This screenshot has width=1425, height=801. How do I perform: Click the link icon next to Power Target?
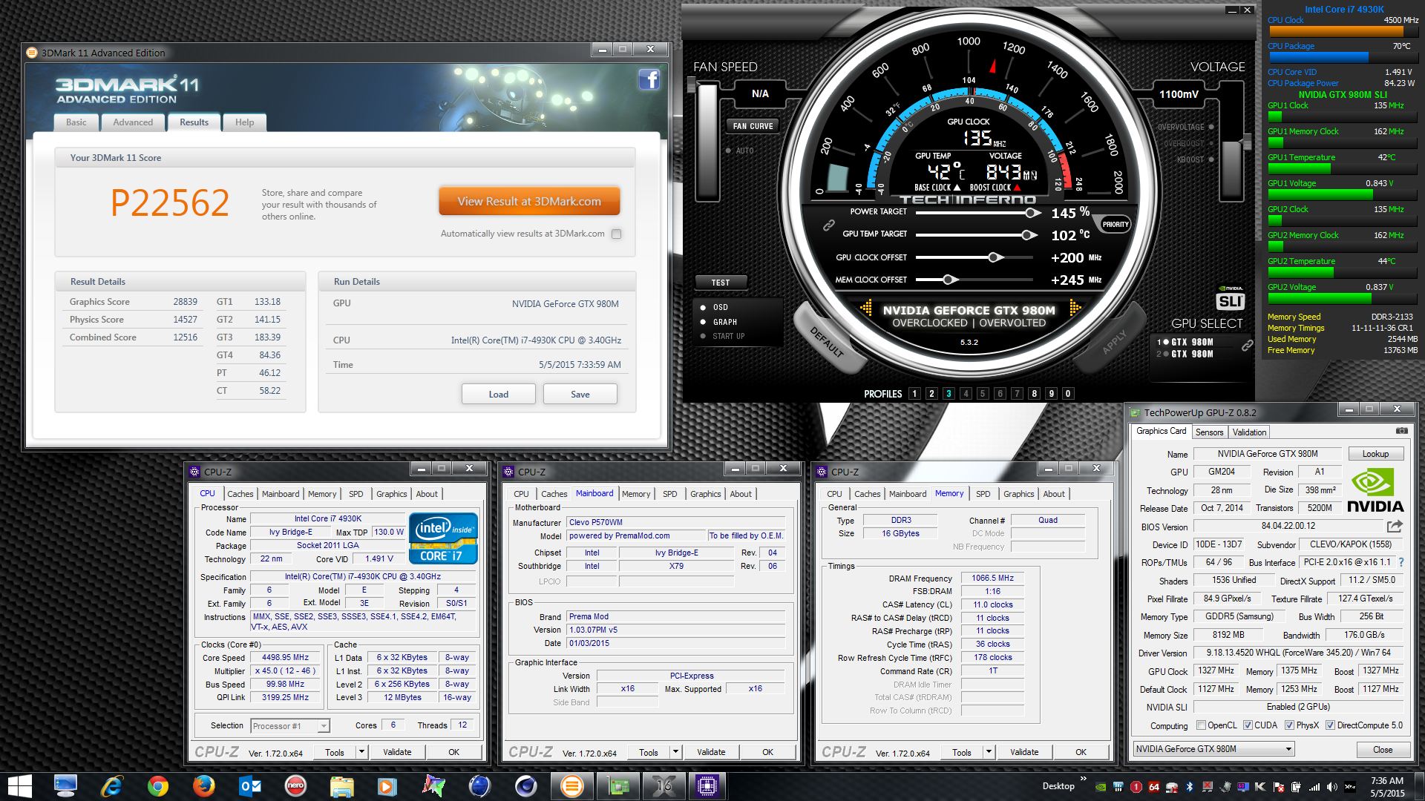[x=829, y=225]
